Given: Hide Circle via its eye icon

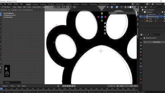Looking at the screenshot, I should [x=164, y=19].
